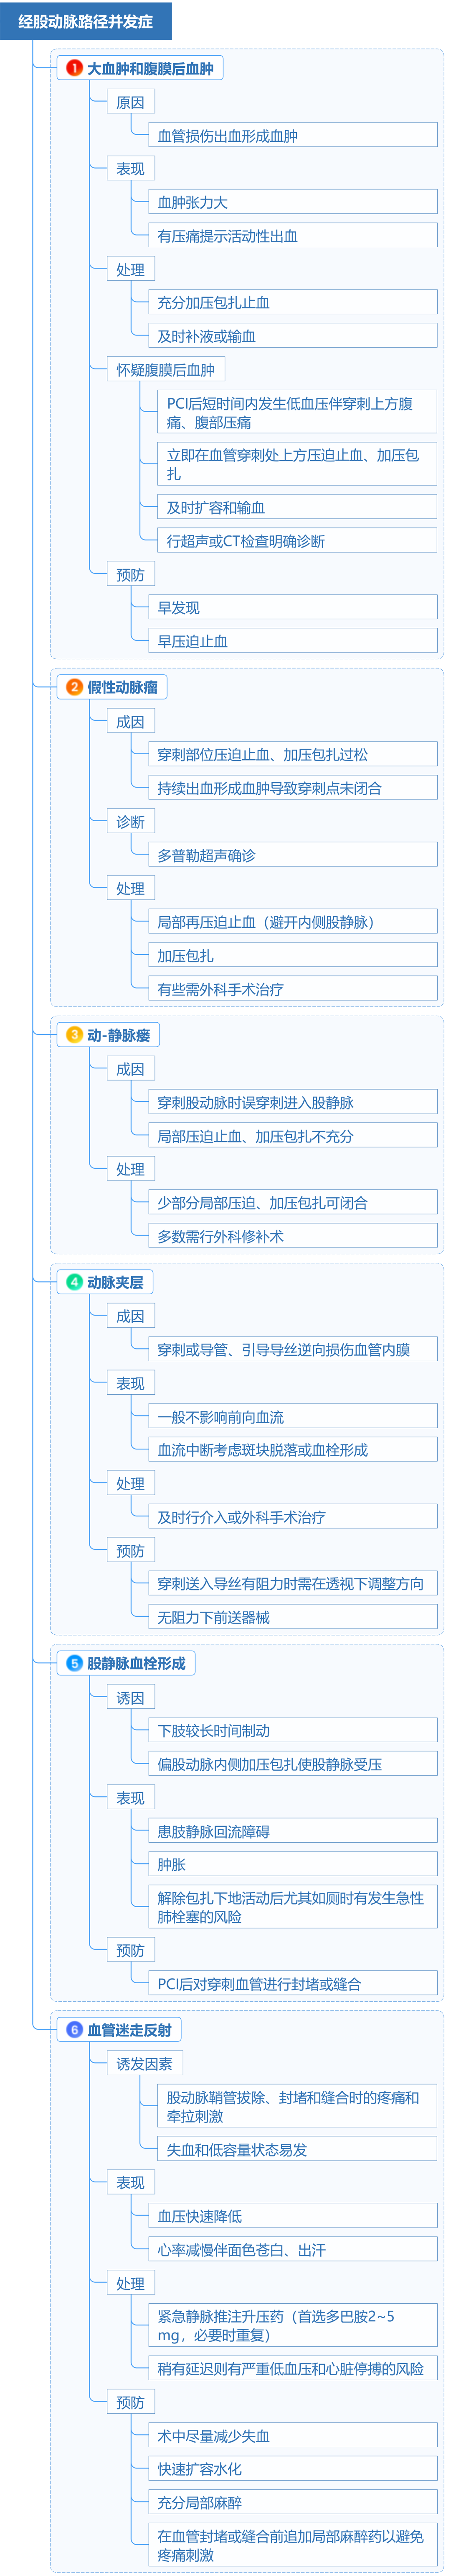Click the text 血肿张力大
This screenshot has height=2576, width=451.
point(193,202)
